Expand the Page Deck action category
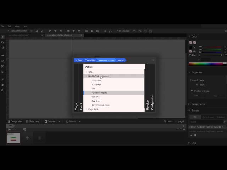This screenshot has width=227, height=170. (86, 109)
